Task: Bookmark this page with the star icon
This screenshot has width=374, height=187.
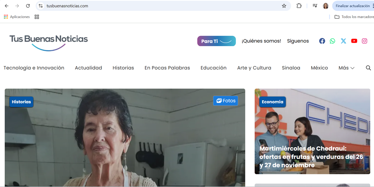Action: pos(284,6)
